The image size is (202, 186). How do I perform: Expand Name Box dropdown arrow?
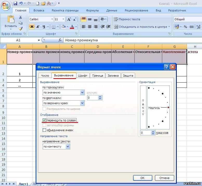(x=39, y=40)
